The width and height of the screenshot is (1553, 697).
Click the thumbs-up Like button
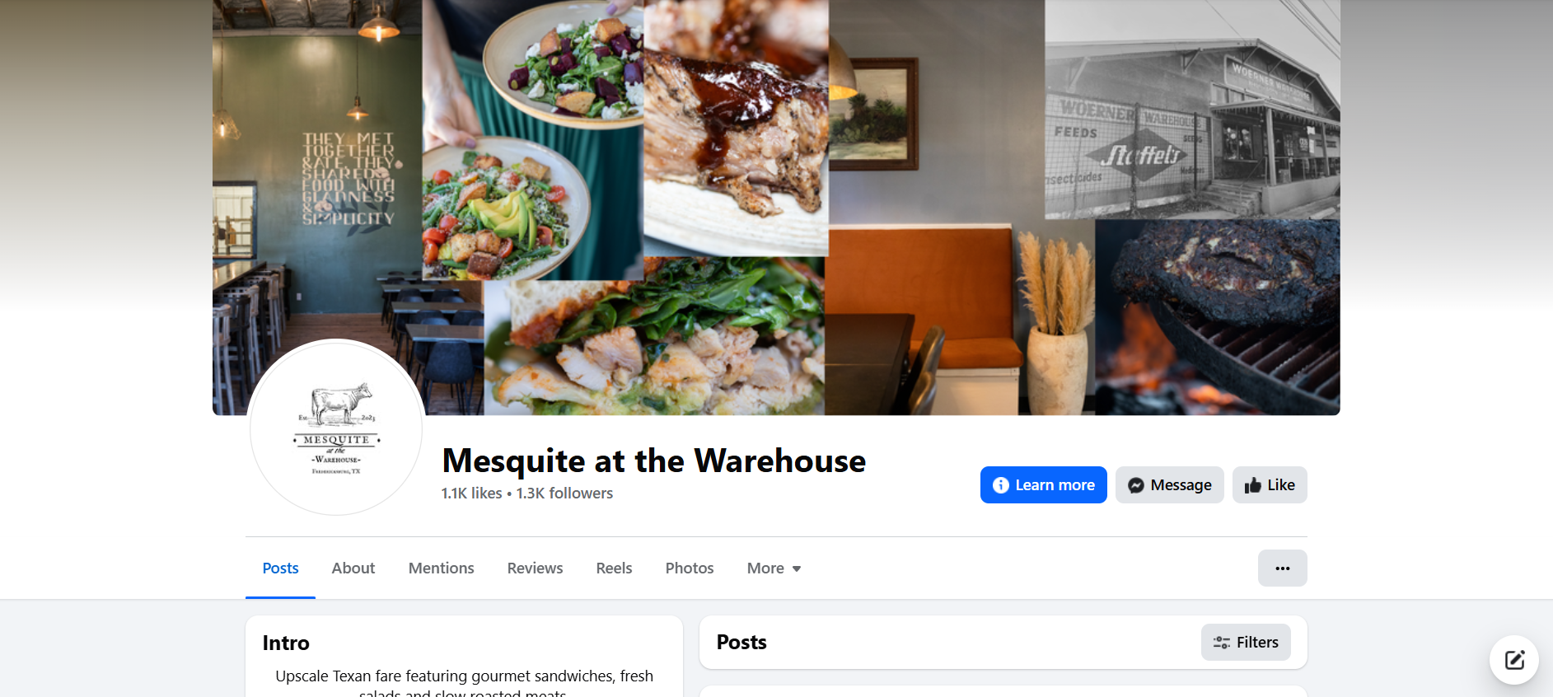(1270, 485)
